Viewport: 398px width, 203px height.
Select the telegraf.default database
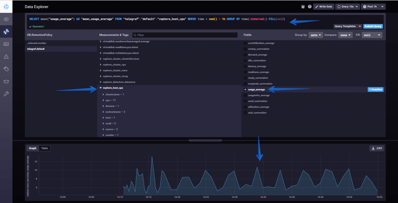[x=61, y=49]
